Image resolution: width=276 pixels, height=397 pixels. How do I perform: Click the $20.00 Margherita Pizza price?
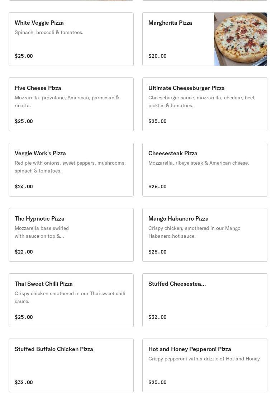[x=157, y=56]
